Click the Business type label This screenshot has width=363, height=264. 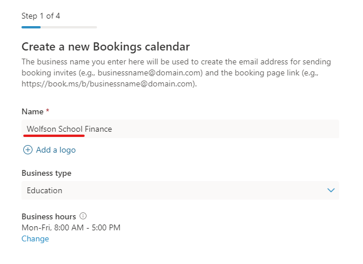click(x=46, y=173)
